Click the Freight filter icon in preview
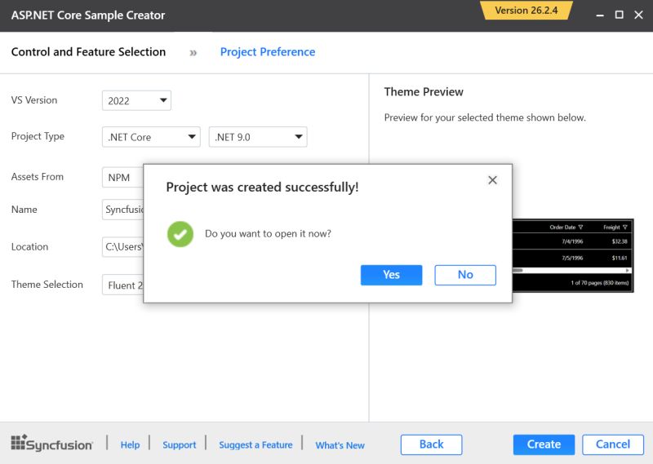This screenshot has height=464, width=653. tap(624, 228)
